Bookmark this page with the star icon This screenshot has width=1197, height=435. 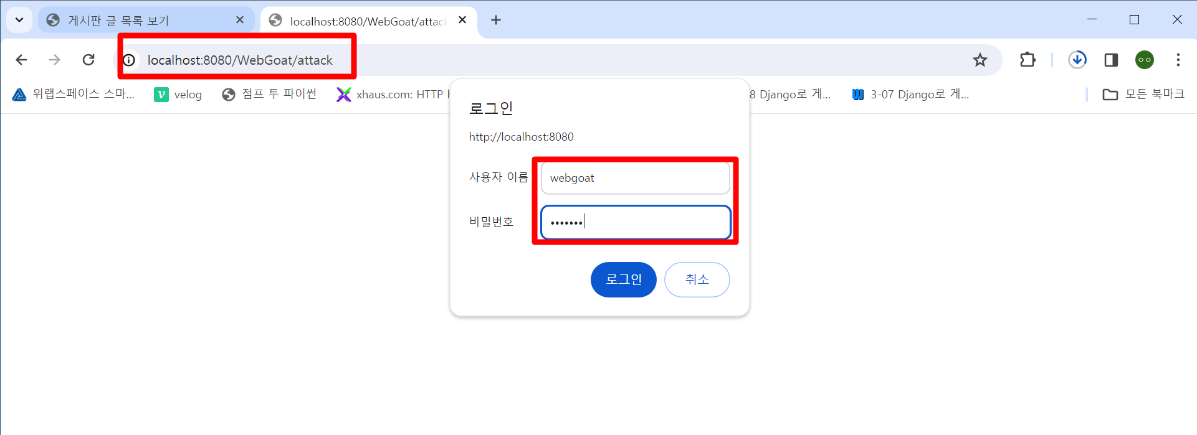980,60
